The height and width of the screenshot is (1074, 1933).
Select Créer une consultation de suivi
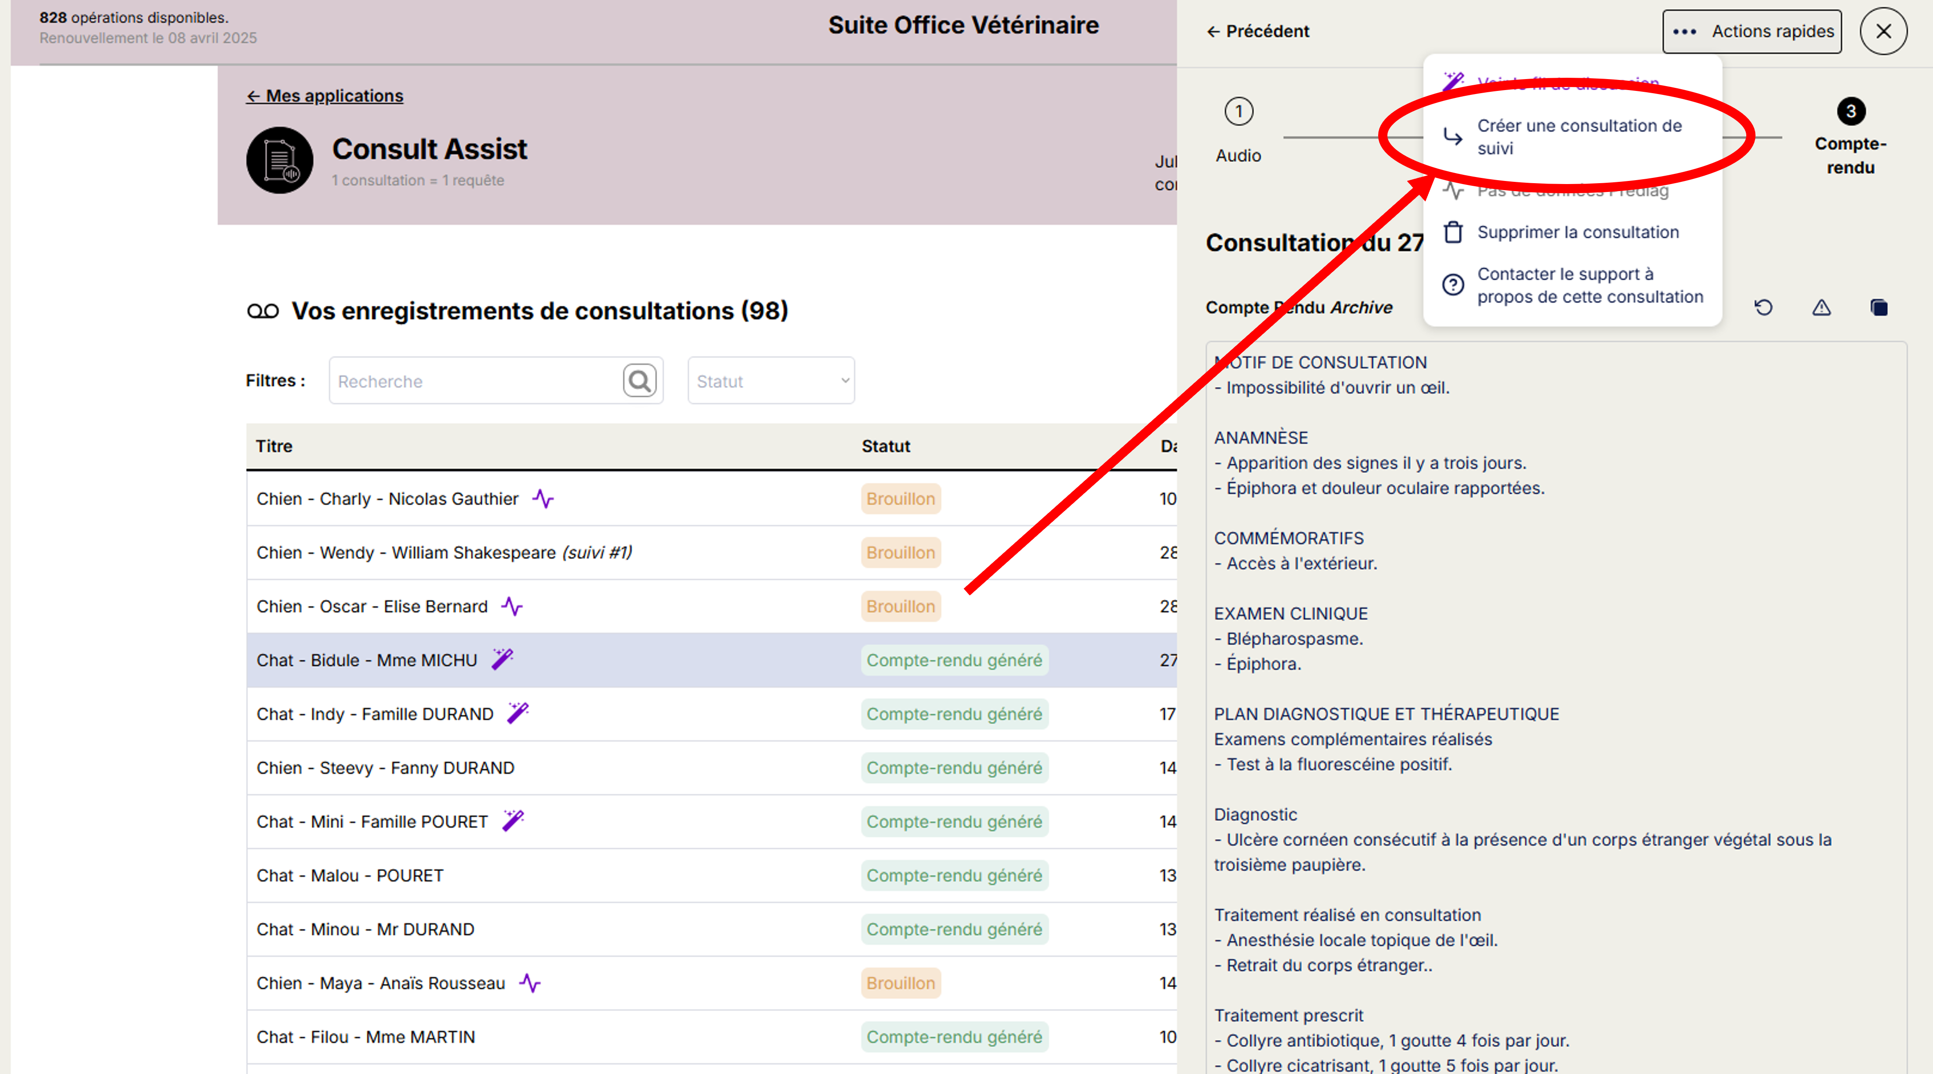point(1579,137)
